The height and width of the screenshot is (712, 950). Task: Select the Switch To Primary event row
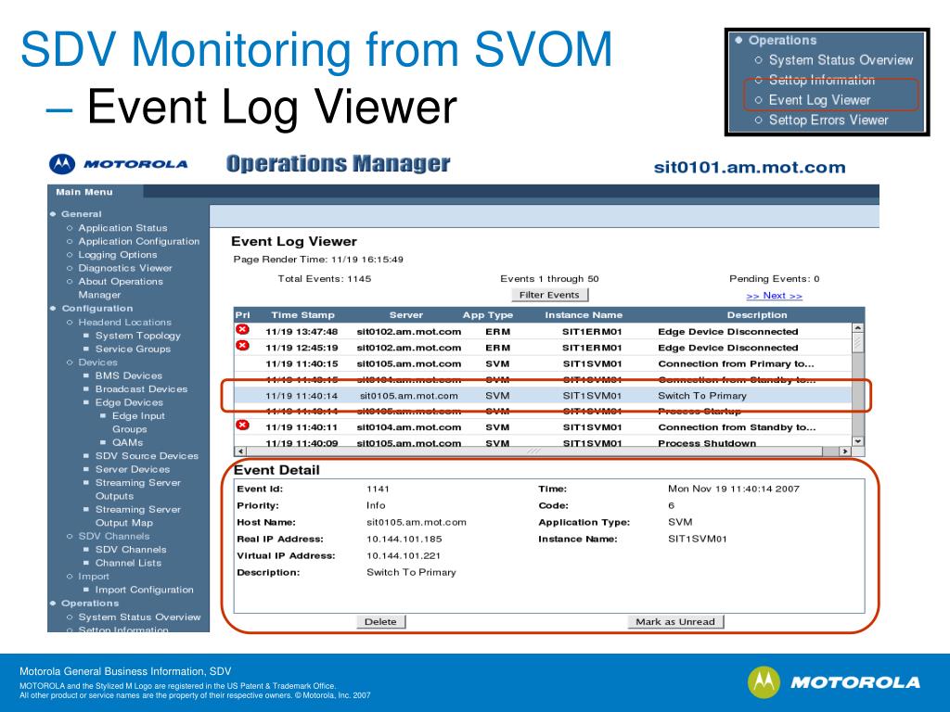(543, 395)
